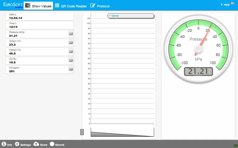This screenshot has height=148, width=238.
Task: Select the Temp2 value 40.5
Action: click(x=12, y=53)
